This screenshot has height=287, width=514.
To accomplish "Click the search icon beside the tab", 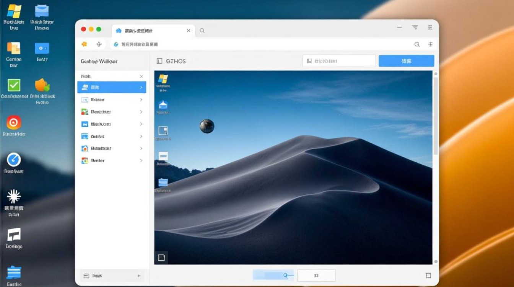I will pyautogui.click(x=202, y=31).
